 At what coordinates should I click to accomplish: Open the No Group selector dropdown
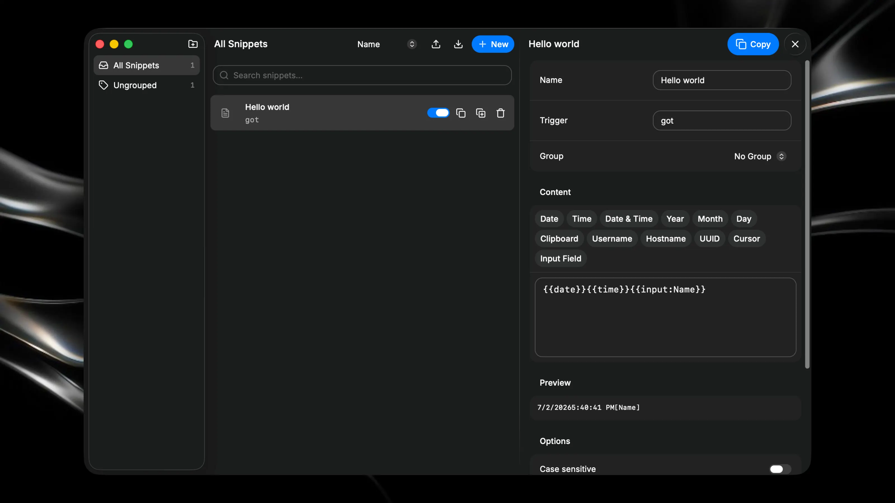[x=760, y=156]
